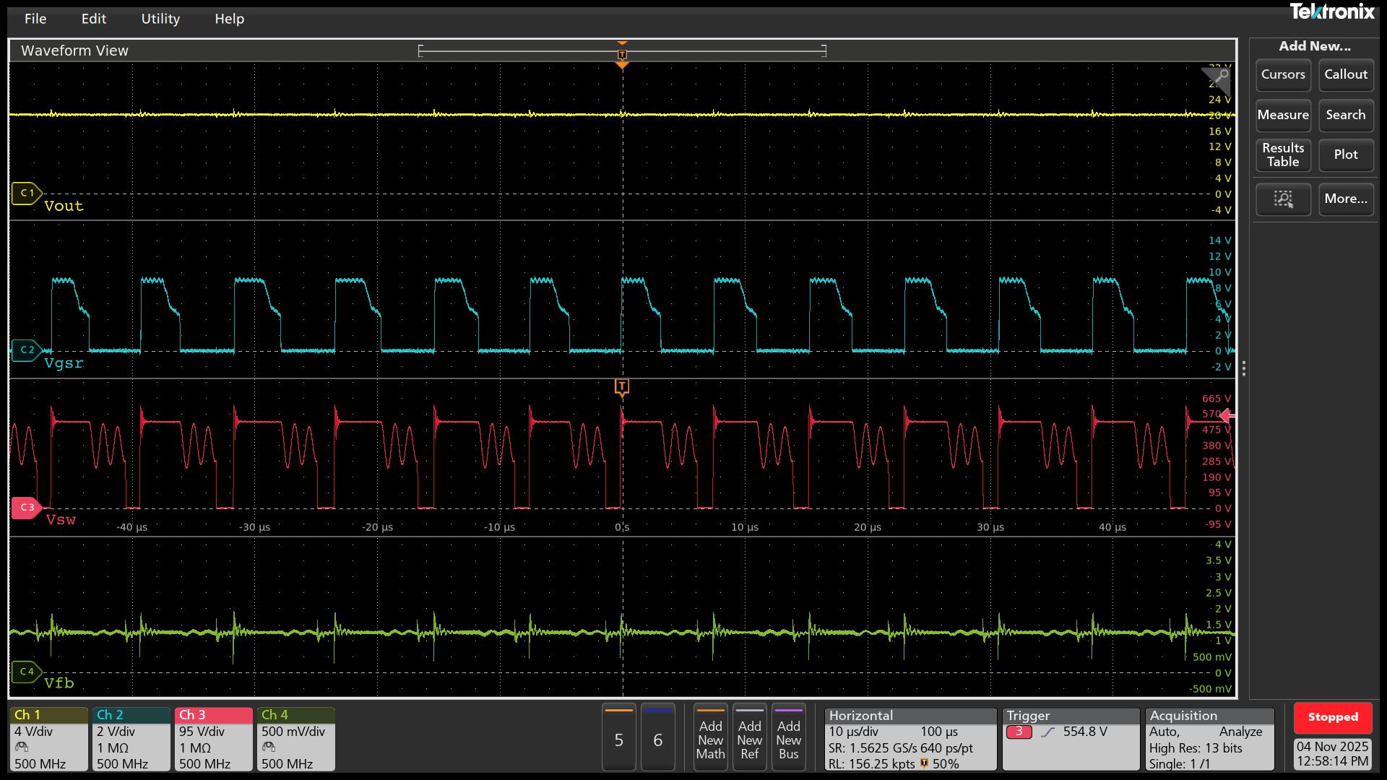Click the C2 badge beside the Vgsr waveform
The image size is (1387, 780).
(28, 350)
